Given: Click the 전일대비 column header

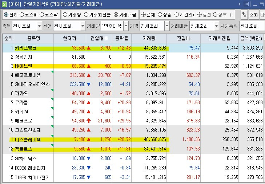Looking at the screenshot, I should click(x=99, y=39).
